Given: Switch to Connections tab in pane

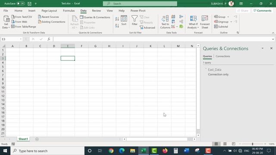Looking at the screenshot, I should pos(223,56).
